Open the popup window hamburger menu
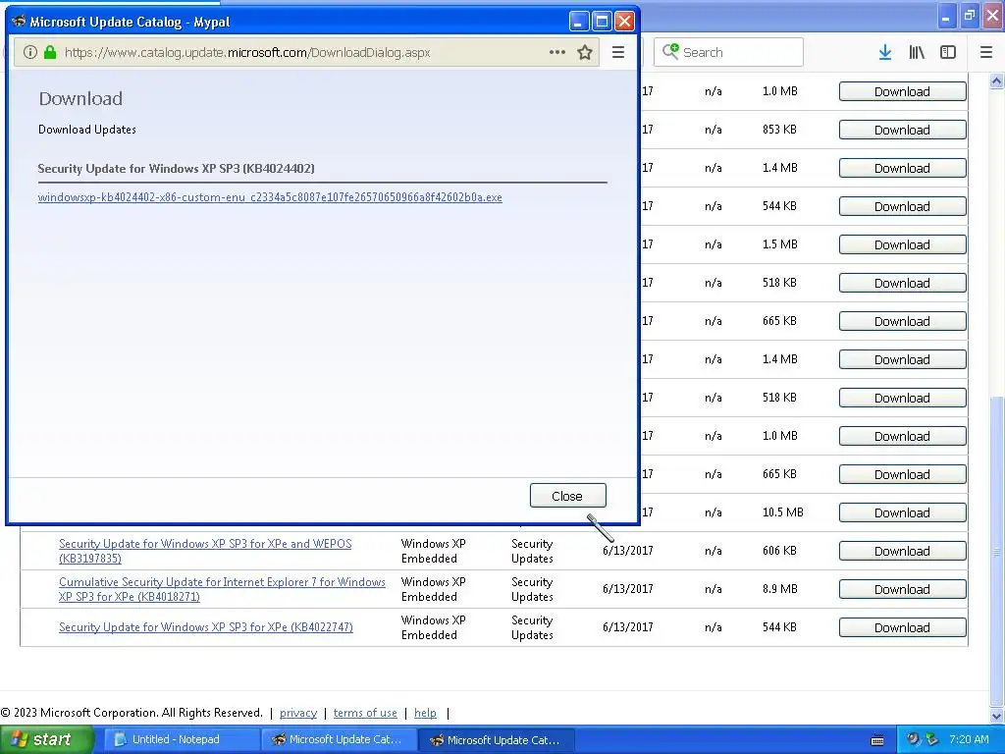1005x754 pixels. pos(618,53)
